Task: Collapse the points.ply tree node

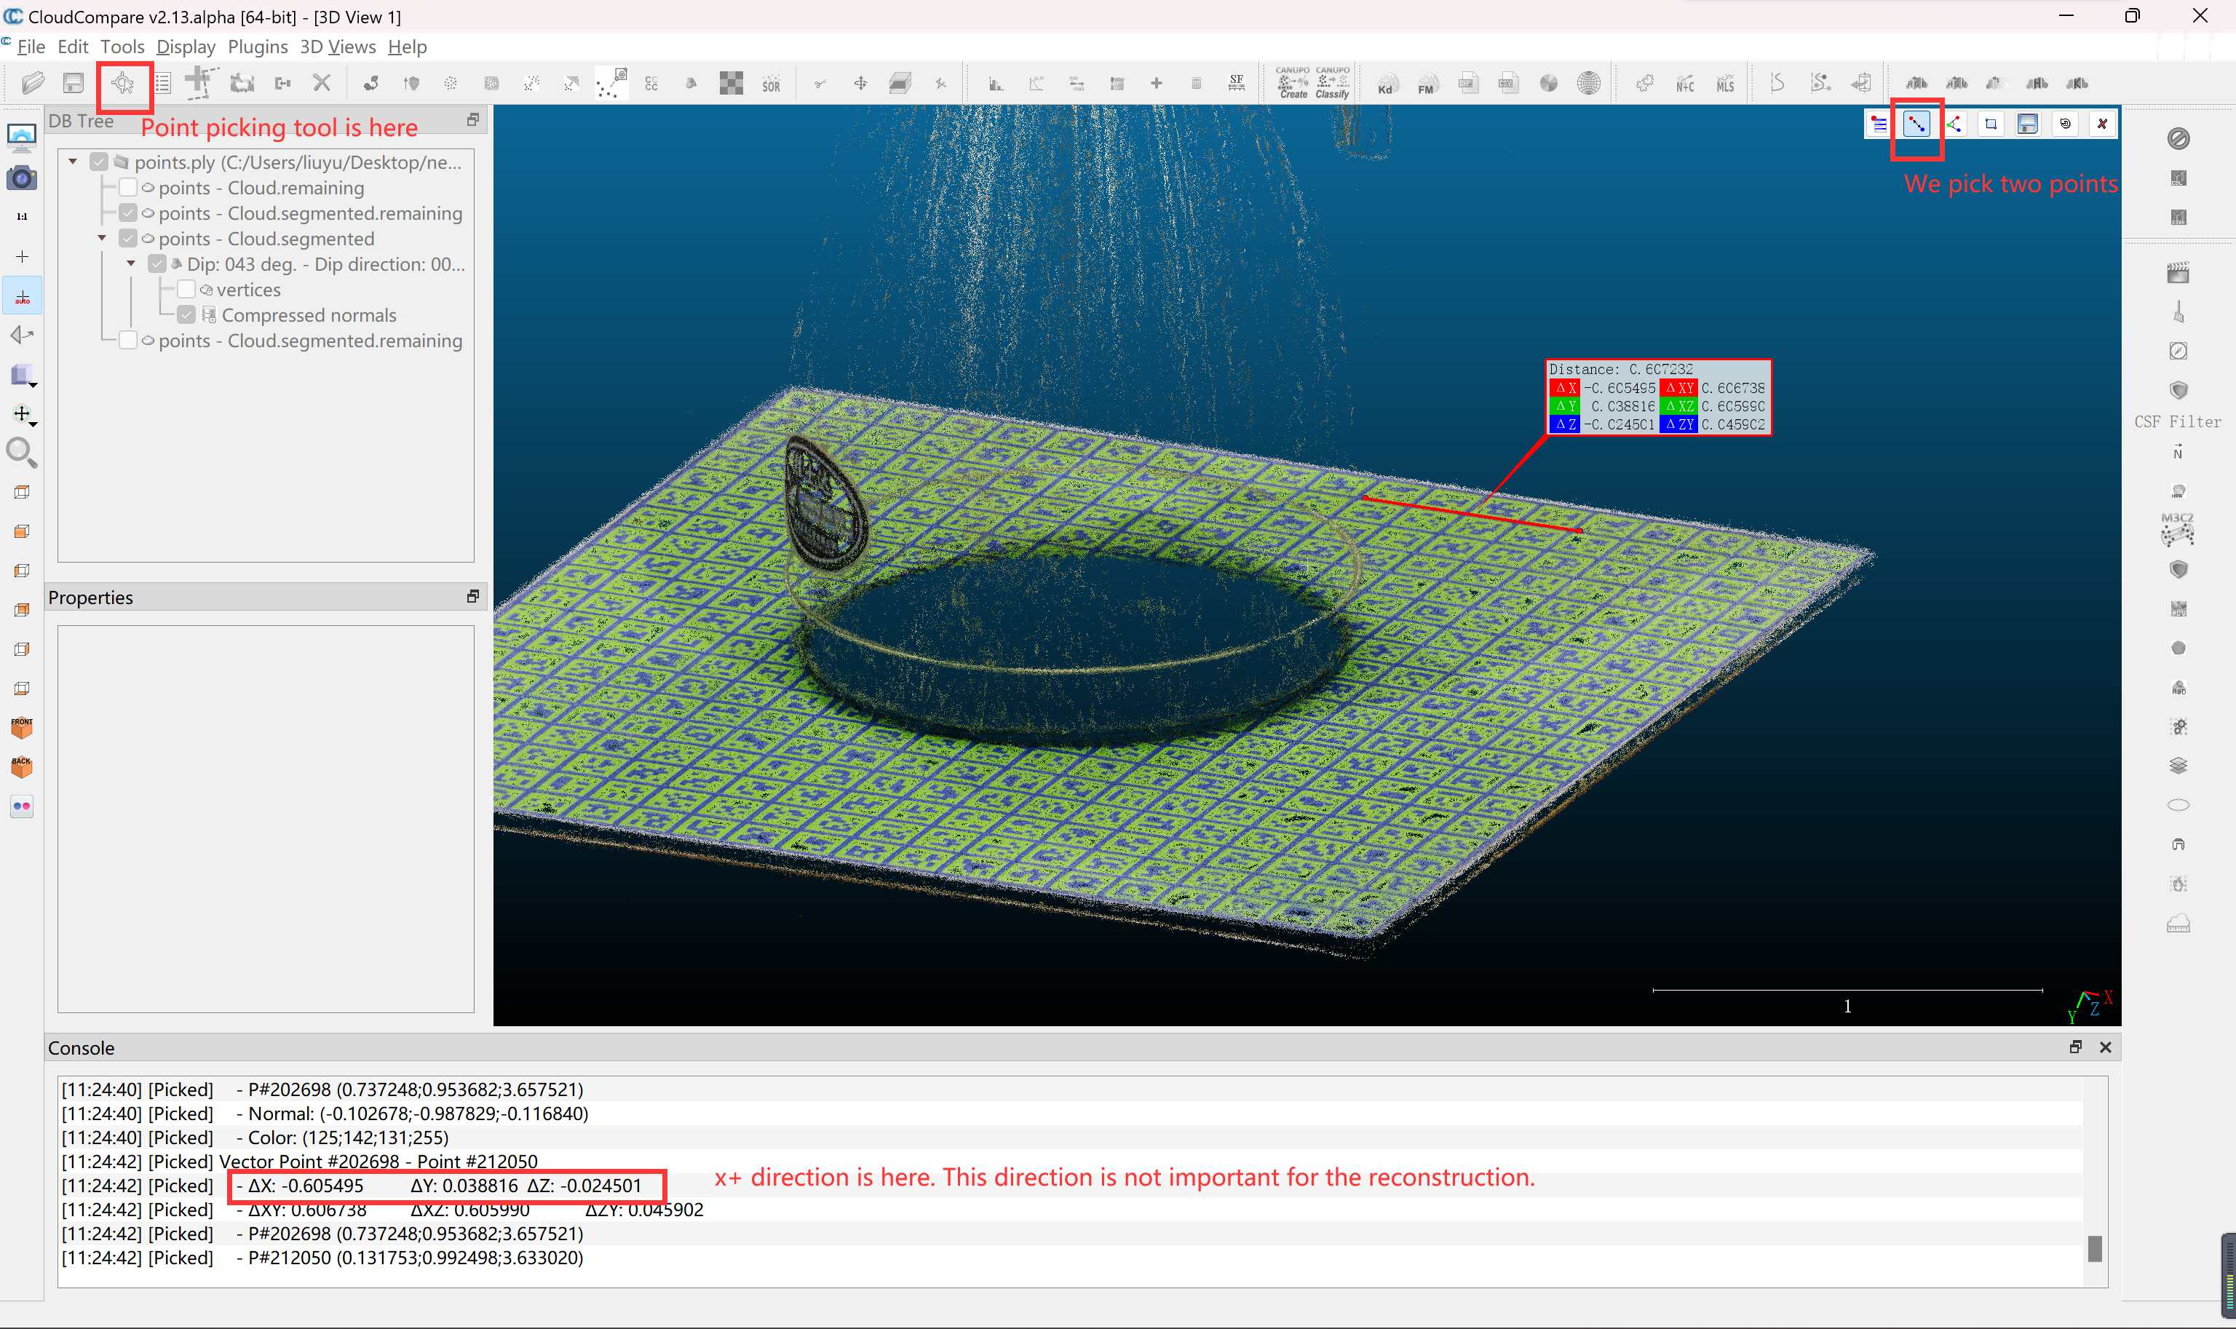Action: (x=74, y=162)
